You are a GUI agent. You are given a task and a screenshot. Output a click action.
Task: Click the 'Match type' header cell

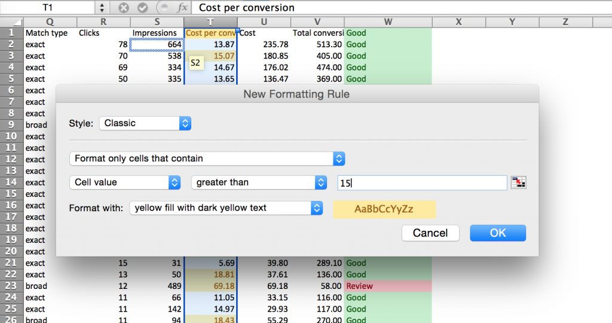pos(50,33)
